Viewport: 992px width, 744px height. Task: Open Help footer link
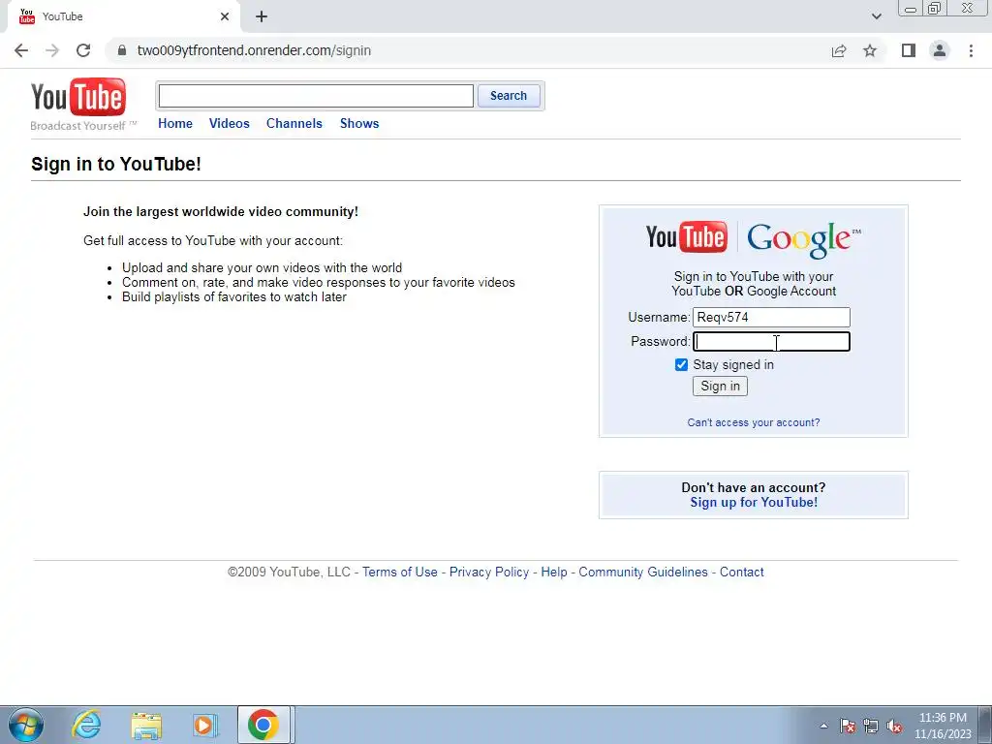tap(553, 572)
